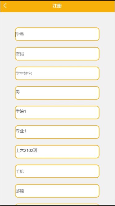Open the 专业1 major picker

(57, 132)
